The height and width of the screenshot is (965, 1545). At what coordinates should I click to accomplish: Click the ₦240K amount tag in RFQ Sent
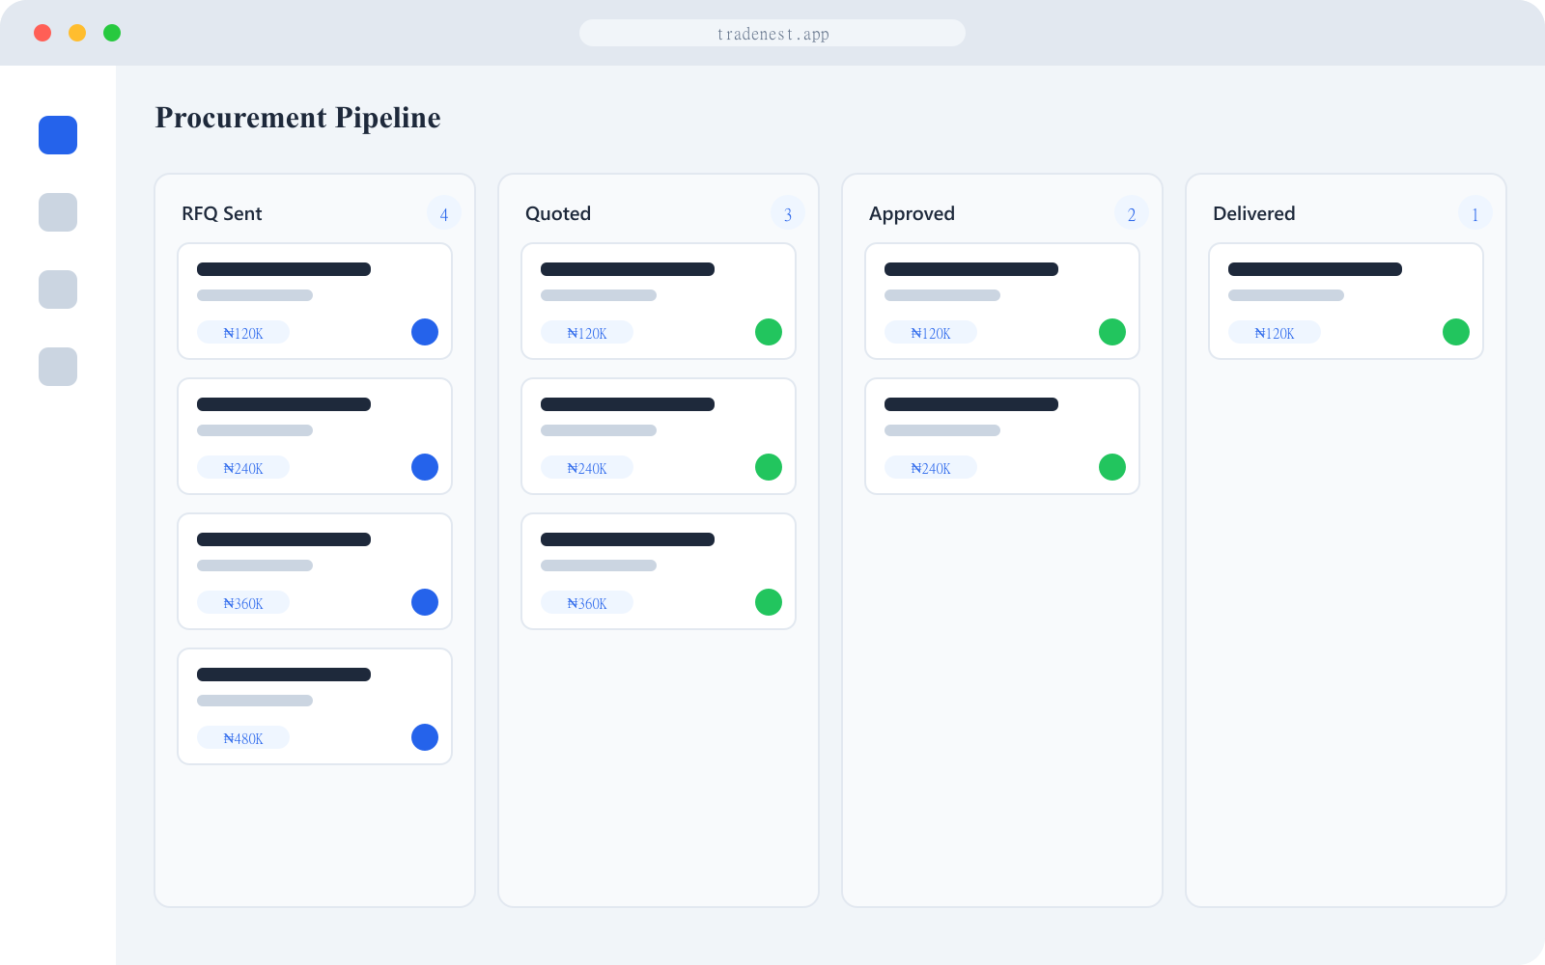243,467
